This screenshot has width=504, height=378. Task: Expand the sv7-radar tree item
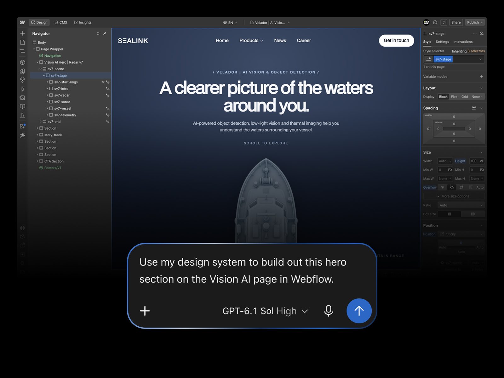47,95
